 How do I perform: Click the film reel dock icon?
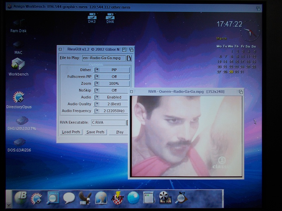(165, 198)
